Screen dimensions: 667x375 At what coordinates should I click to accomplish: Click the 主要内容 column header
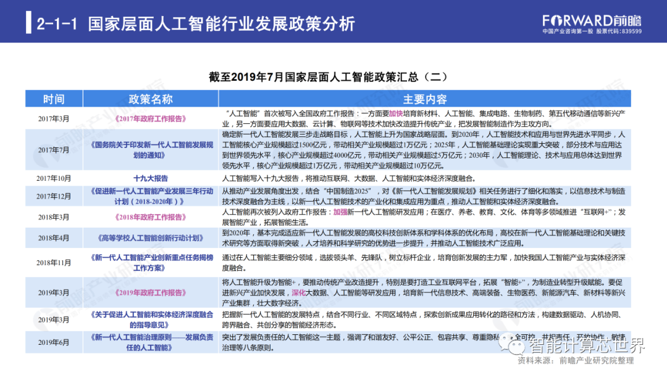pos(425,99)
